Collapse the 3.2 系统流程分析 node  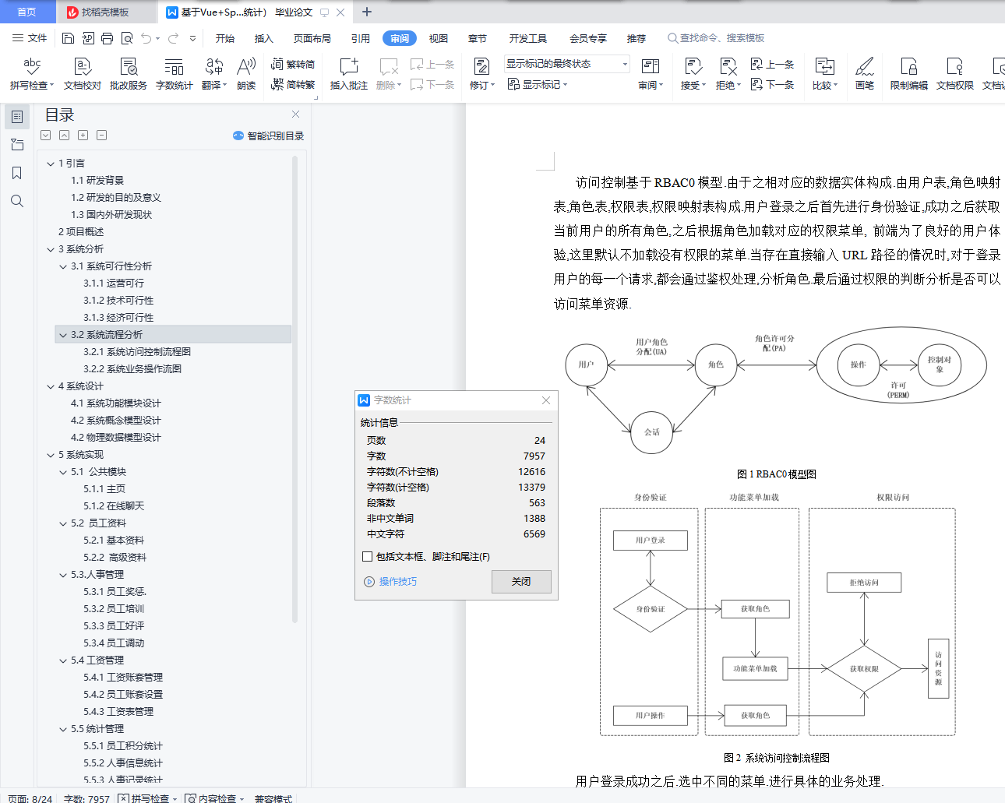(x=63, y=335)
